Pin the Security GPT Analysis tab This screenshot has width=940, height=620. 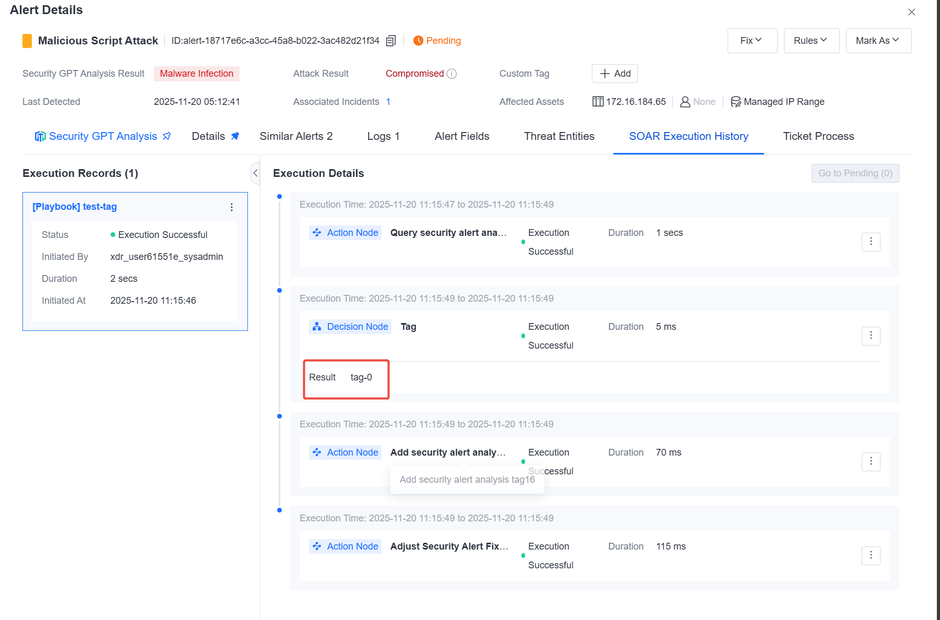click(167, 136)
